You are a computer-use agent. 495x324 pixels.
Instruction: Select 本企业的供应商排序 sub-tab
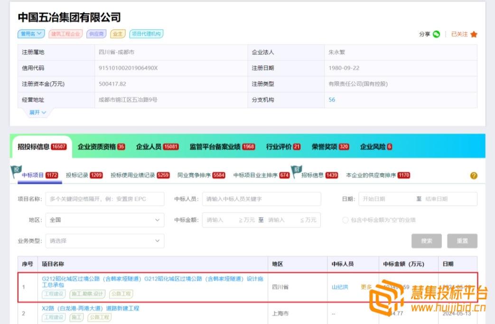pos(378,175)
